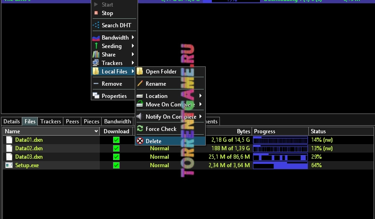The width and height of the screenshot is (375, 219).
Task: Click the Bandwidth graph icon
Action: coord(96,38)
